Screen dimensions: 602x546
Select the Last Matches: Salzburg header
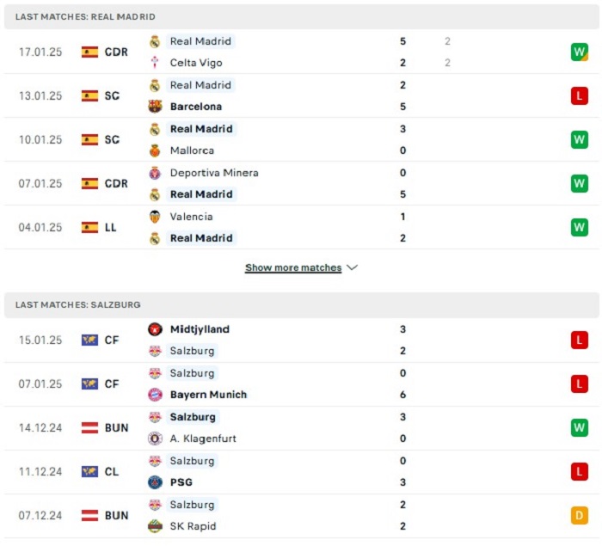[x=301, y=305]
